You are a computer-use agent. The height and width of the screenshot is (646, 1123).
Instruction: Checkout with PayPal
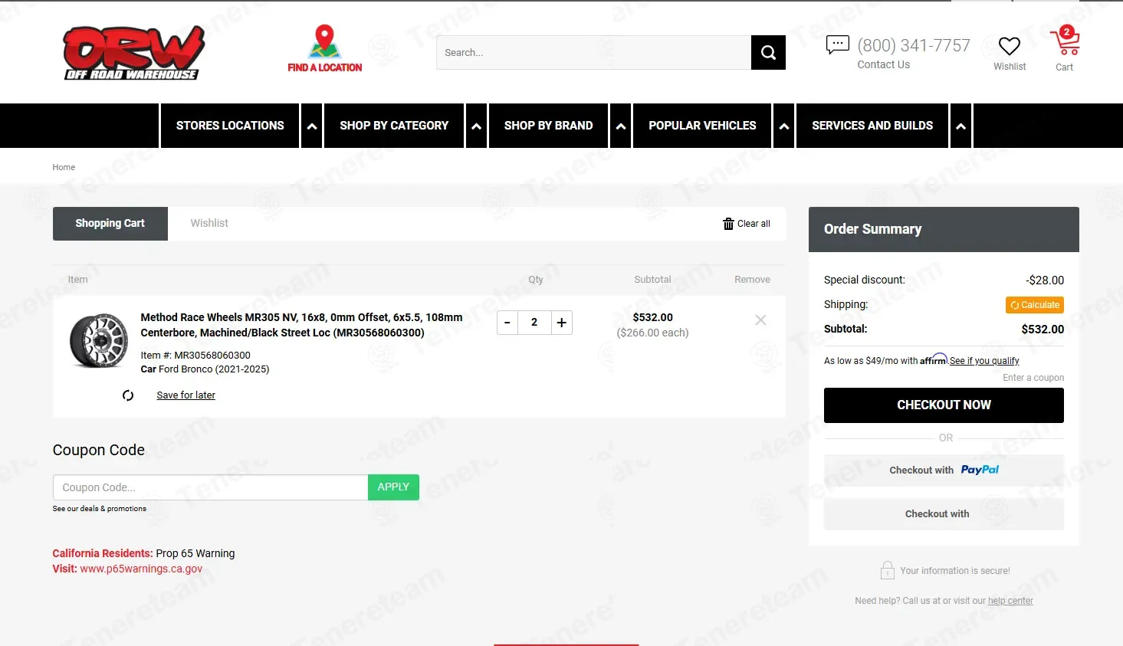click(944, 471)
